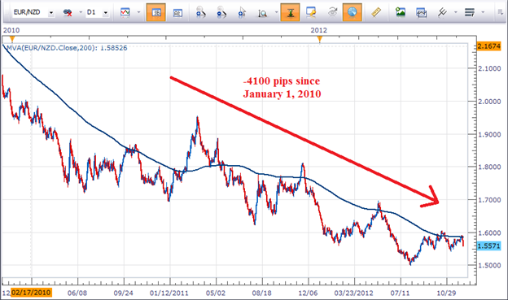Screen dimensions: 508x300
Task: Expand the pitchfork lines tool dropdown arrow
Action: (x=456, y=13)
